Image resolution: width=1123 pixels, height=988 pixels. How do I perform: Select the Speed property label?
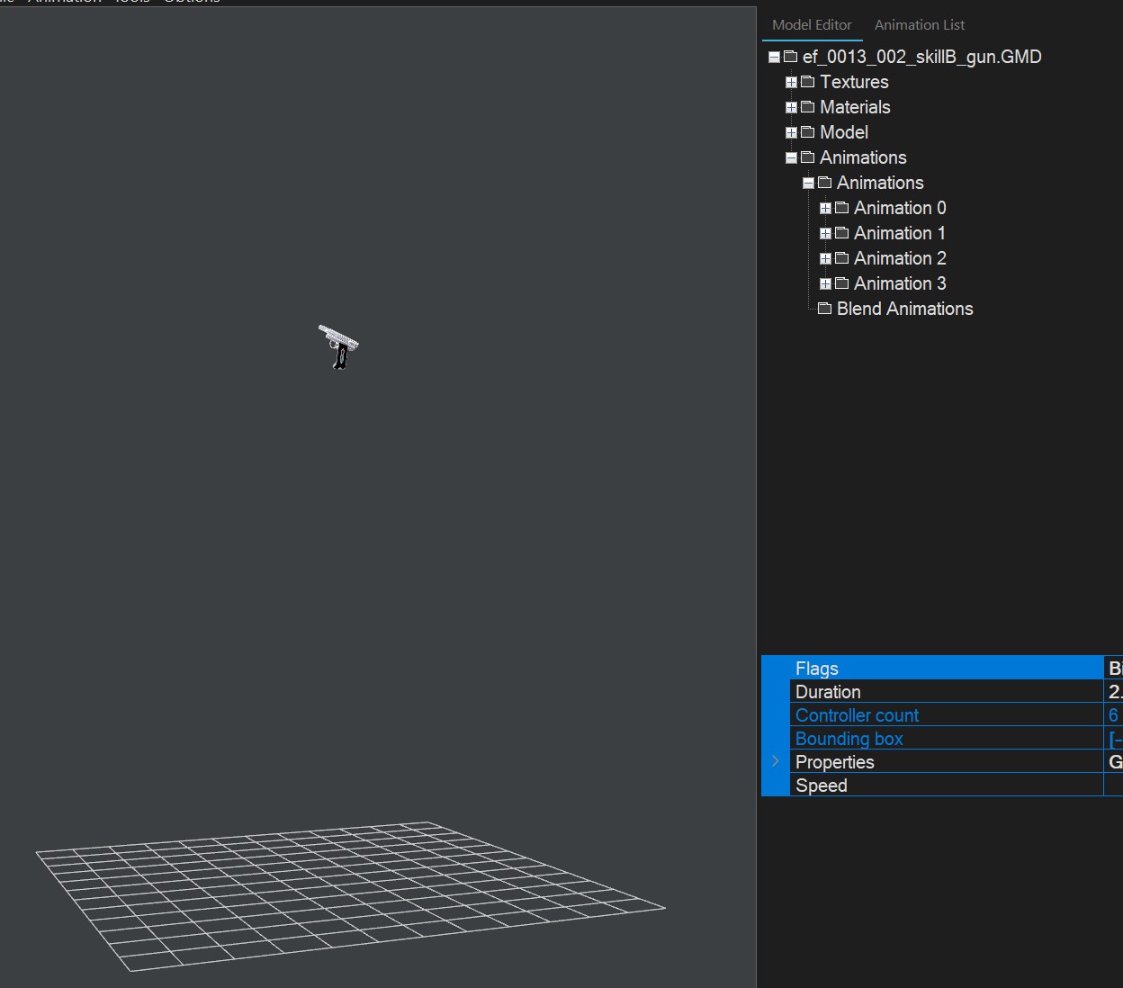pyautogui.click(x=821, y=786)
